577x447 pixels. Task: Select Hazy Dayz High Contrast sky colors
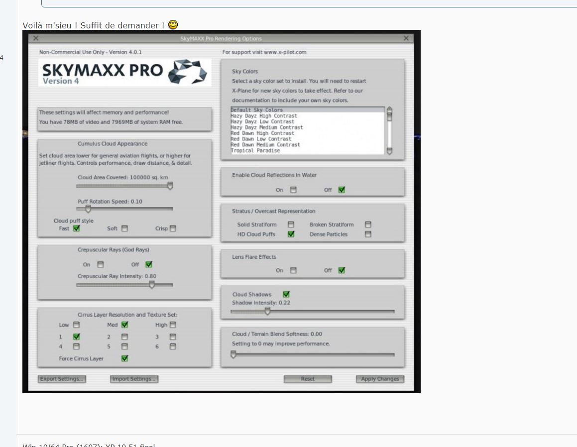[307, 116]
